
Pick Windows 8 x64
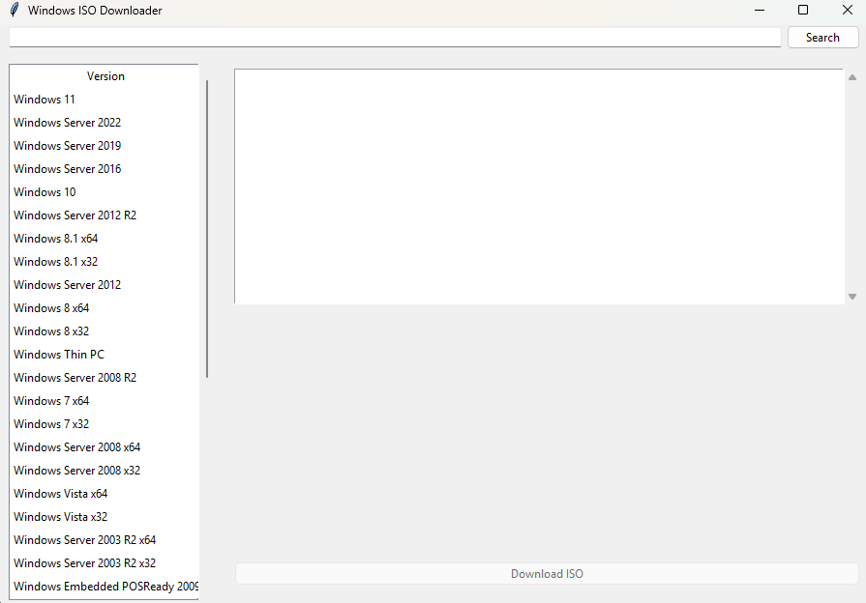[104, 308]
